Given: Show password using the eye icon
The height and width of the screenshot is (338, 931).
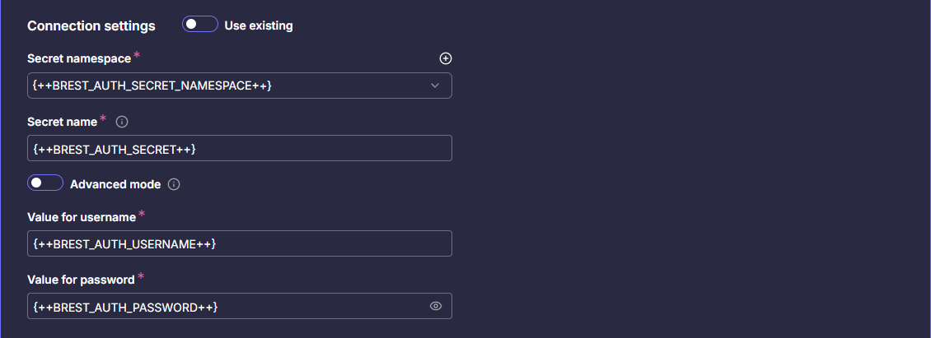Looking at the screenshot, I should click(436, 306).
